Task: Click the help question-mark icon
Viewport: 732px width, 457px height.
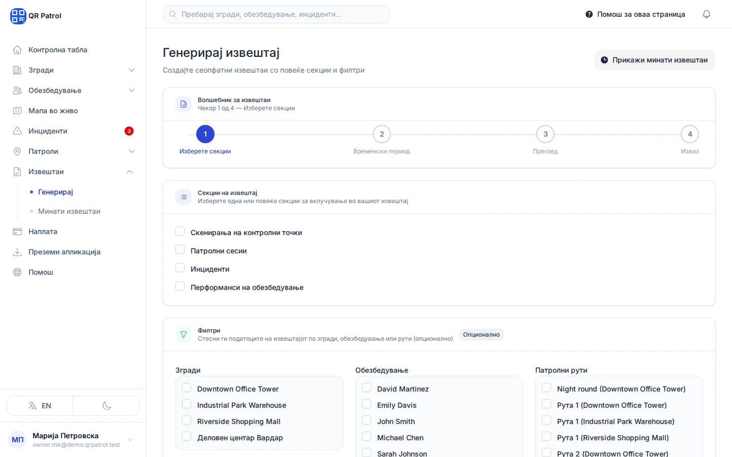Action: pyautogui.click(x=589, y=14)
